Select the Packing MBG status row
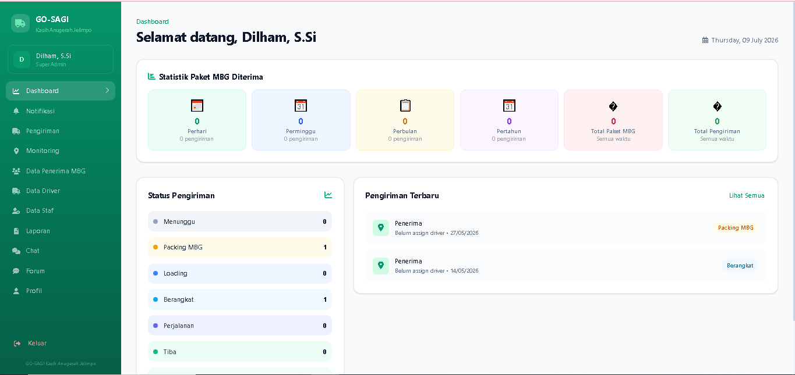Image resolution: width=795 pixels, height=375 pixels. point(240,247)
